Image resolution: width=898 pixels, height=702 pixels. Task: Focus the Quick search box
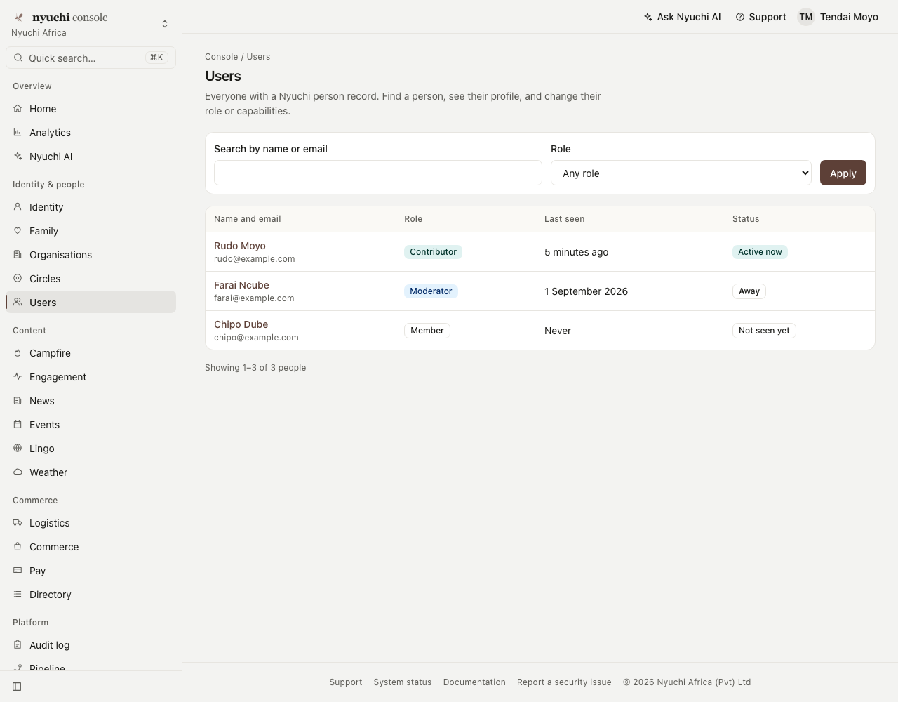pos(91,58)
